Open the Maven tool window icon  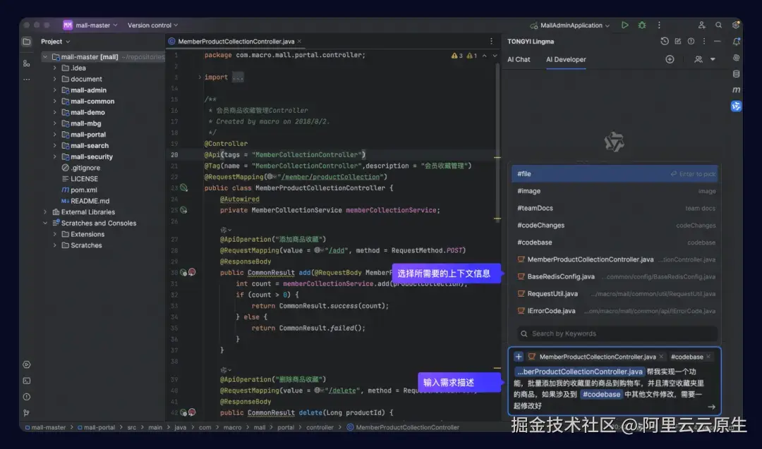pos(736,90)
